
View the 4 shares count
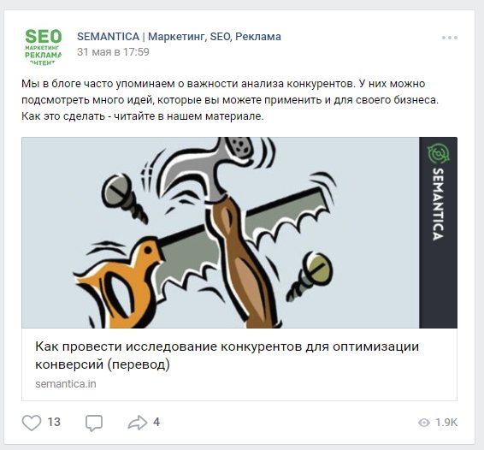click(156, 423)
